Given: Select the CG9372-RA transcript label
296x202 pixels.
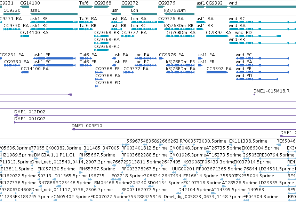Looking at the screenshot, I should point(134,33).
